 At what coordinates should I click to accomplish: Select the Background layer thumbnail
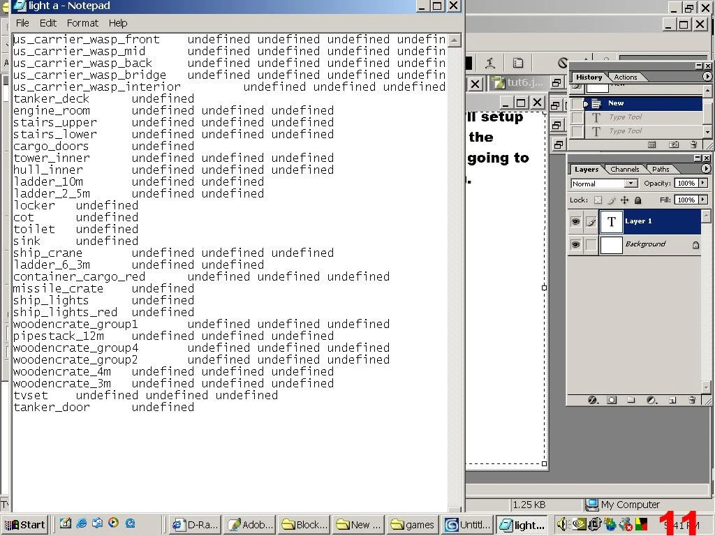pos(611,245)
